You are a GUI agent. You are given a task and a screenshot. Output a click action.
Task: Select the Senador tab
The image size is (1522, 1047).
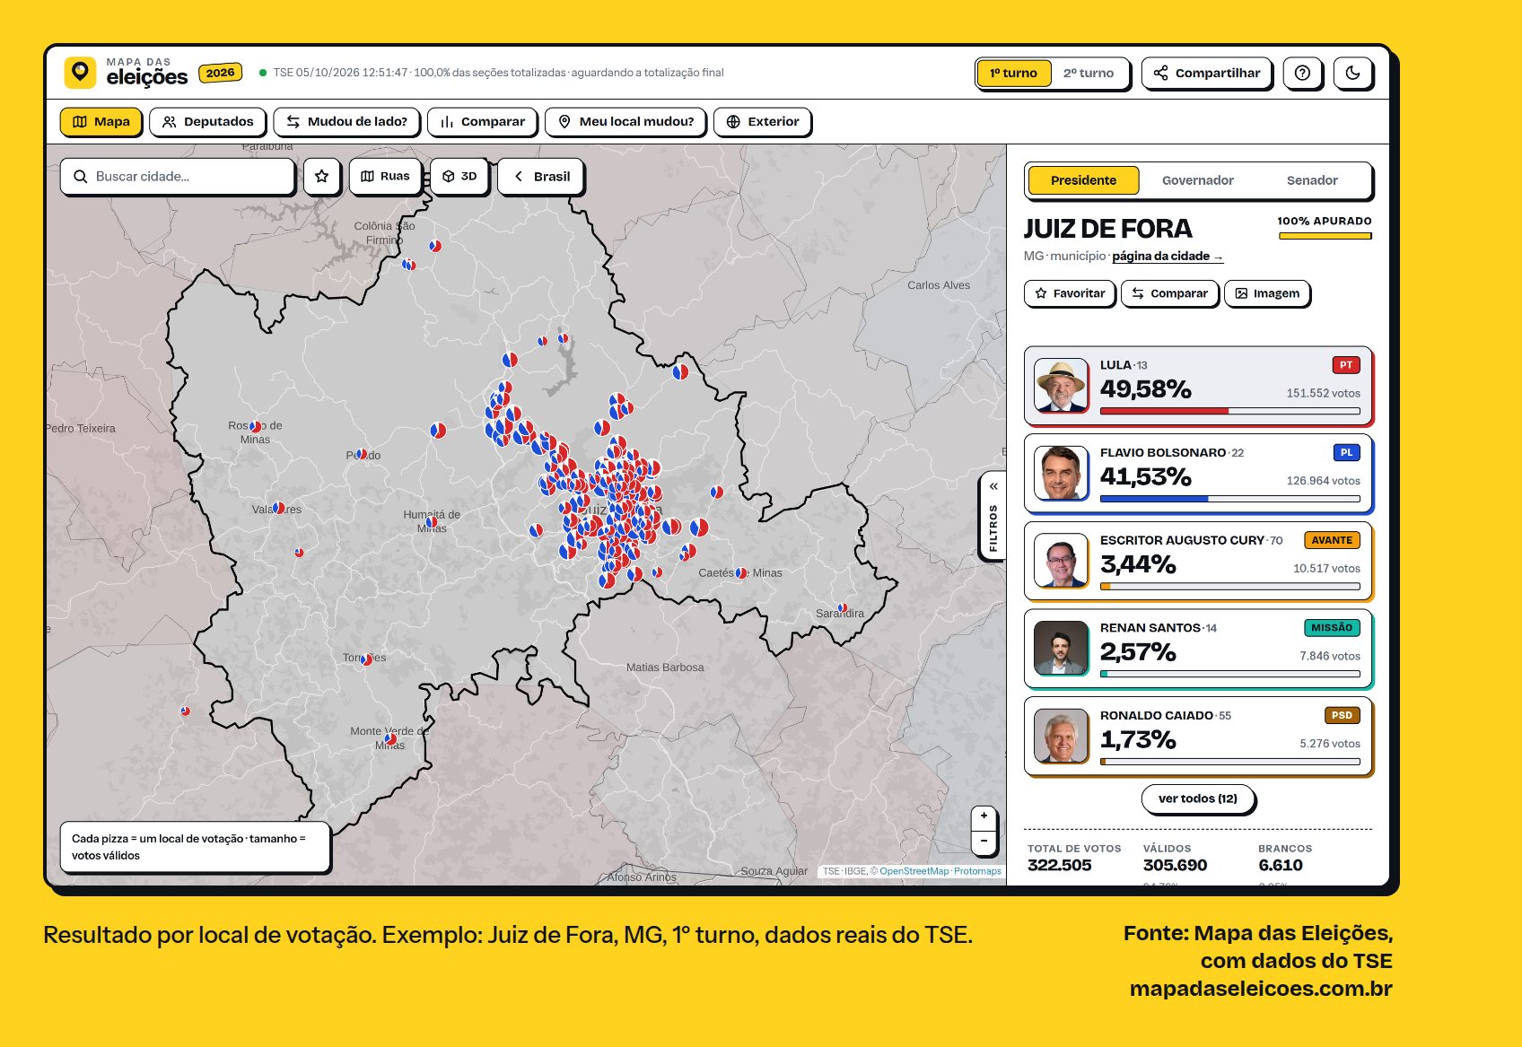1312,180
